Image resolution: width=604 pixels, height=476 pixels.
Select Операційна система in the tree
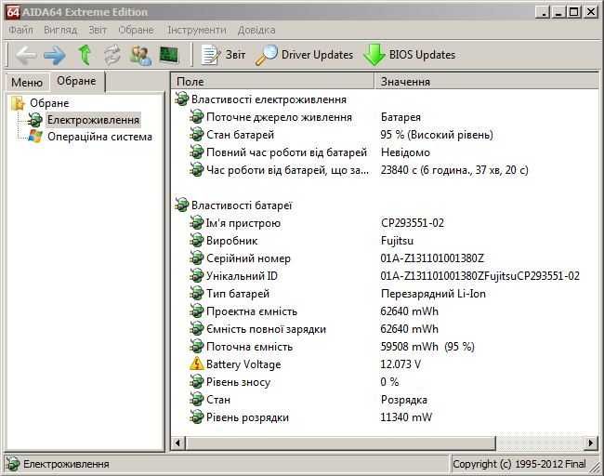[99, 137]
